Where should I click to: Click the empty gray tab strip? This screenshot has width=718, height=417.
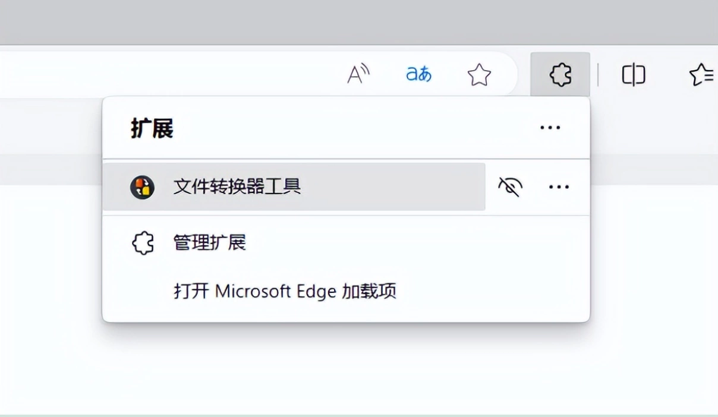pyautogui.click(x=359, y=23)
